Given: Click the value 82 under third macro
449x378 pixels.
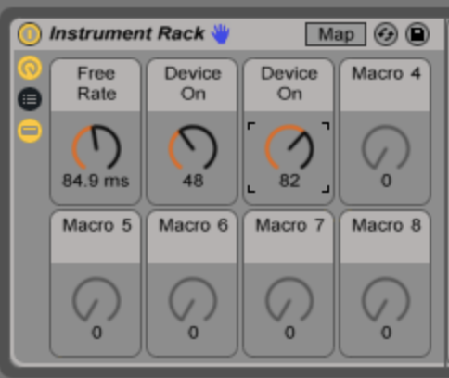Looking at the screenshot, I should [x=289, y=181].
